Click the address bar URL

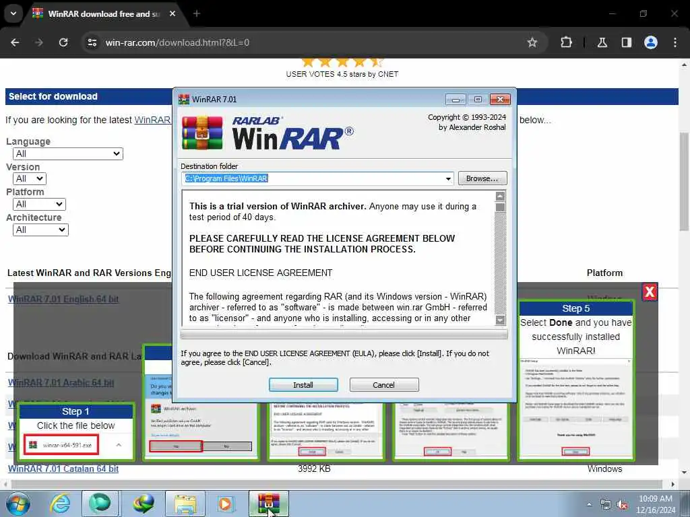point(177,42)
